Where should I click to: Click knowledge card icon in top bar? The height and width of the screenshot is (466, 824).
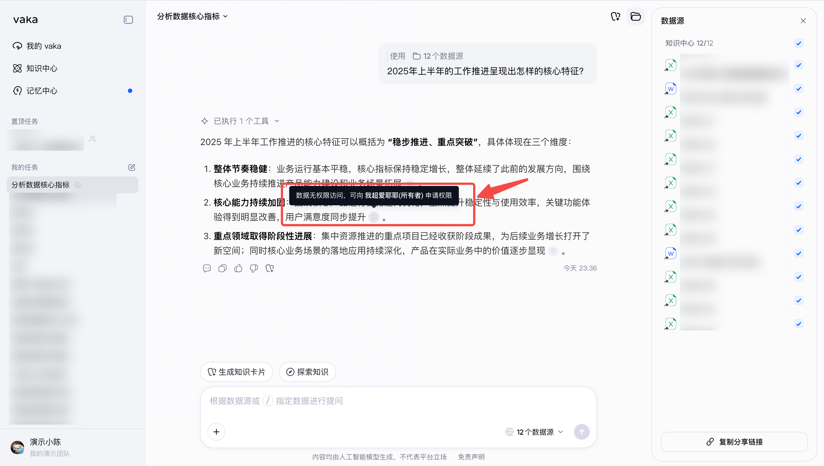pyautogui.click(x=615, y=16)
